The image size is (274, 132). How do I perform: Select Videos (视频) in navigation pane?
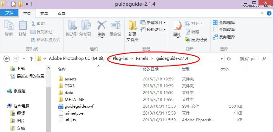point(17,113)
